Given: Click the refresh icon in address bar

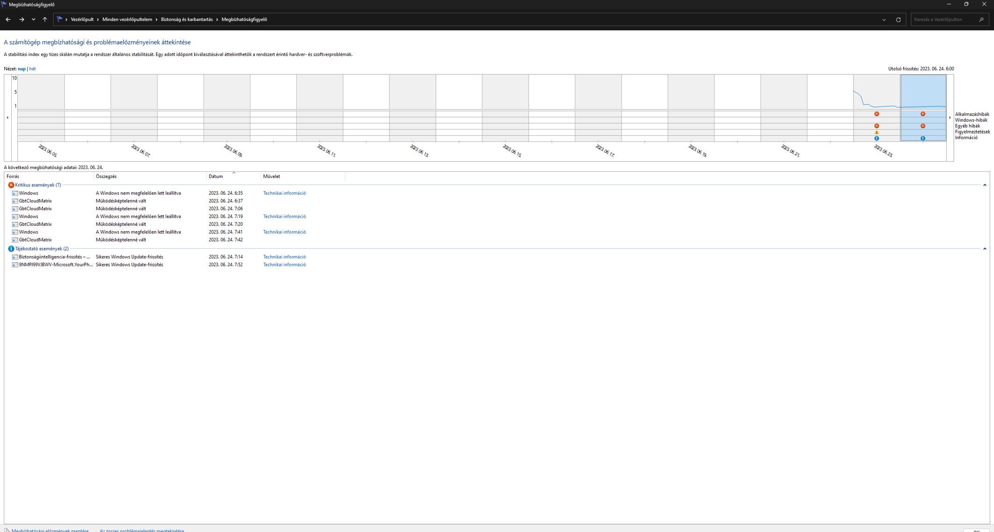Looking at the screenshot, I should (898, 20).
